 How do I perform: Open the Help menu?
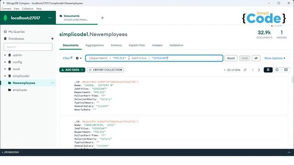[39, 9]
